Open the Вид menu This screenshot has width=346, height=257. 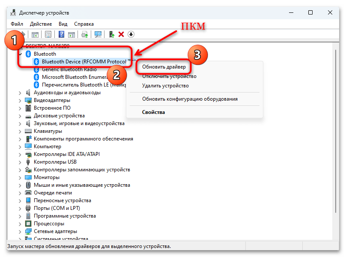click(x=63, y=24)
